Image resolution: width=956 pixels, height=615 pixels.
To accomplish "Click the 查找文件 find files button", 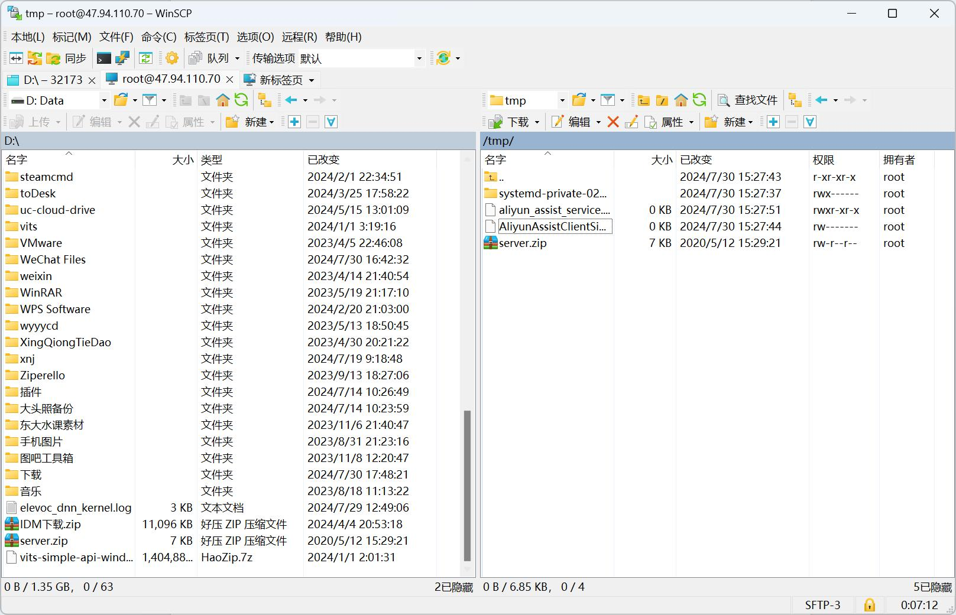I will tap(748, 100).
